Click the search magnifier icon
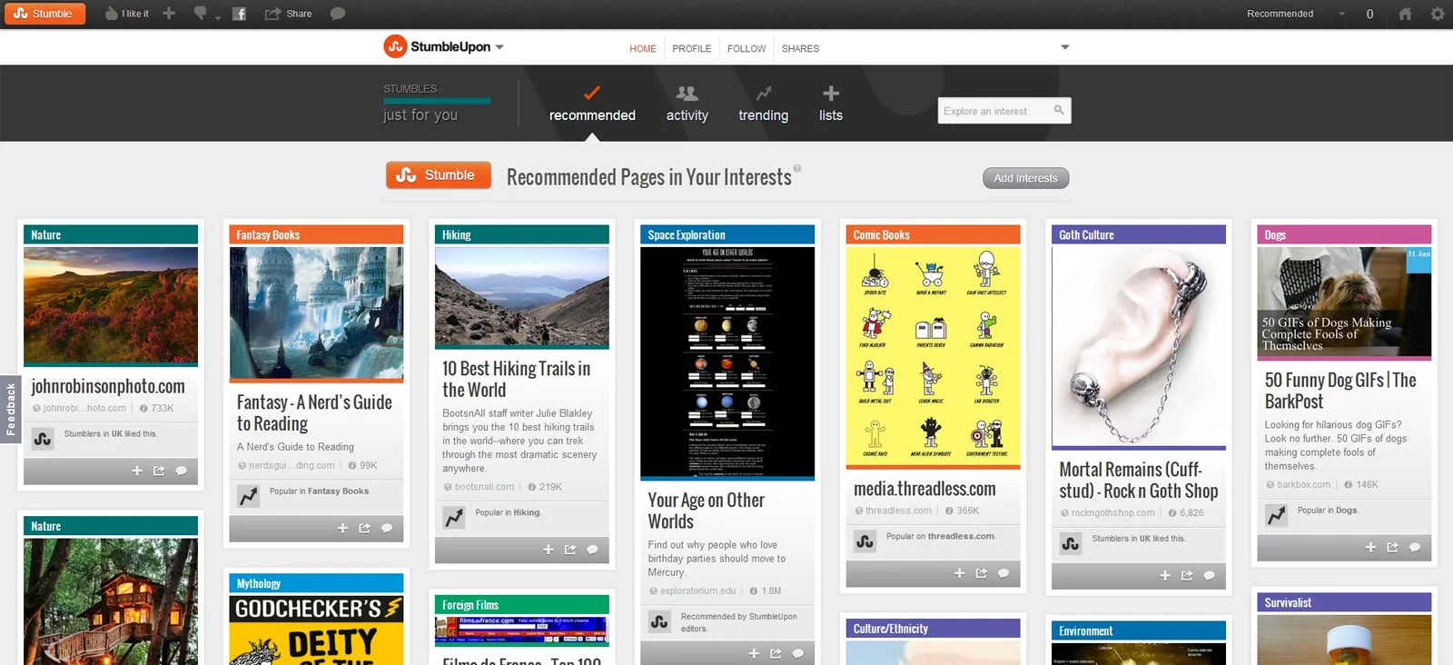 [1059, 110]
